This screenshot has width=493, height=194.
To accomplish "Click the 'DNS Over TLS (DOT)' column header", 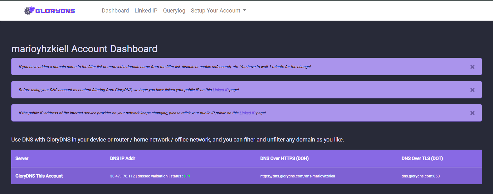I will coord(422,158).
